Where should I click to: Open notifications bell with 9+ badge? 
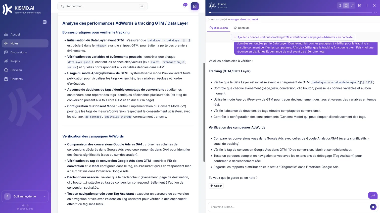pos(184,6)
